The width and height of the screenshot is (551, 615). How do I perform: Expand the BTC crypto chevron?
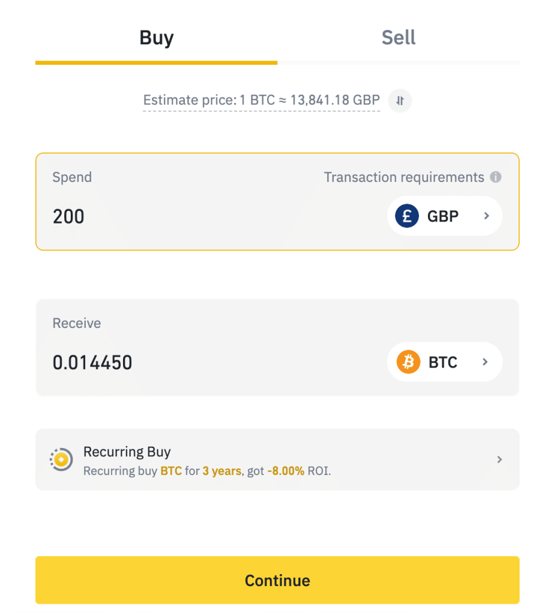486,362
